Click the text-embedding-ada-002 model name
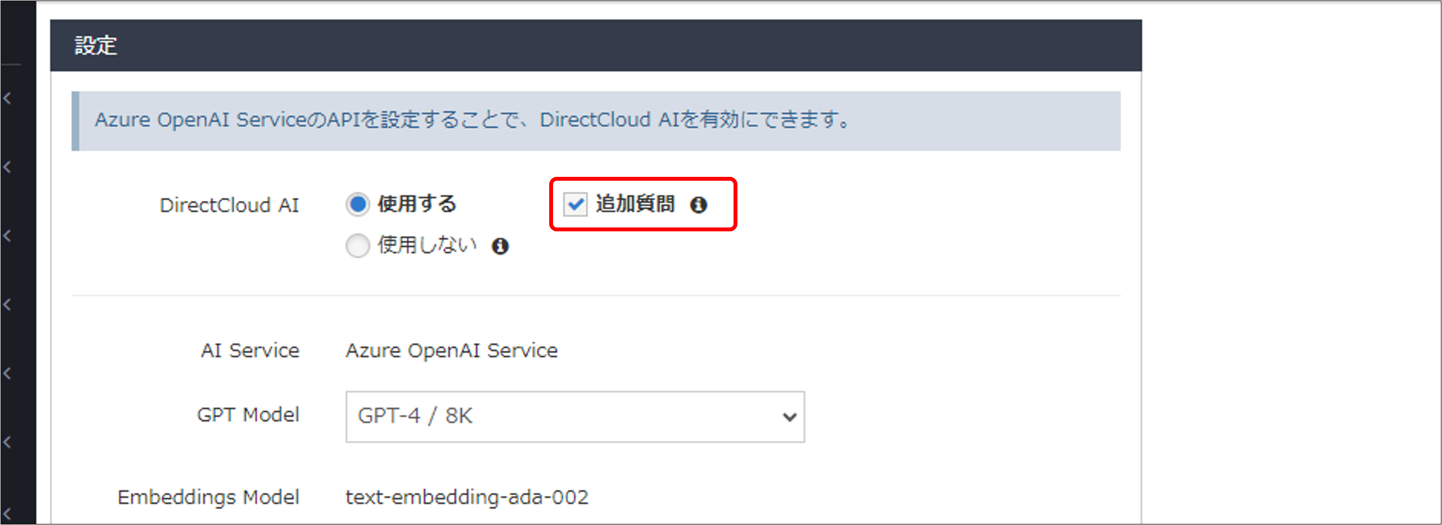This screenshot has width=1442, height=525. [467, 497]
